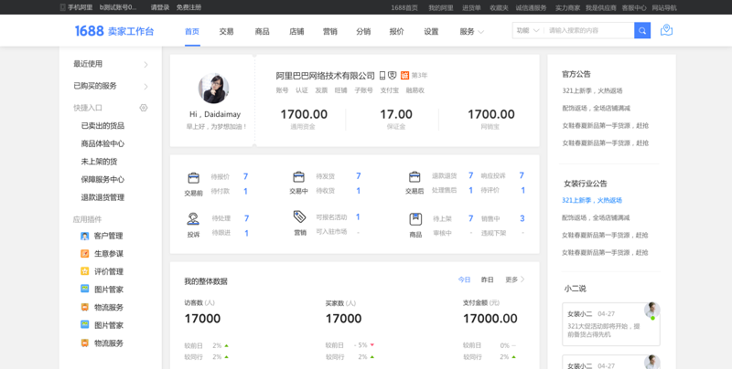Open 已卖出的货品 shortcut
The image size is (732, 369).
click(x=102, y=126)
